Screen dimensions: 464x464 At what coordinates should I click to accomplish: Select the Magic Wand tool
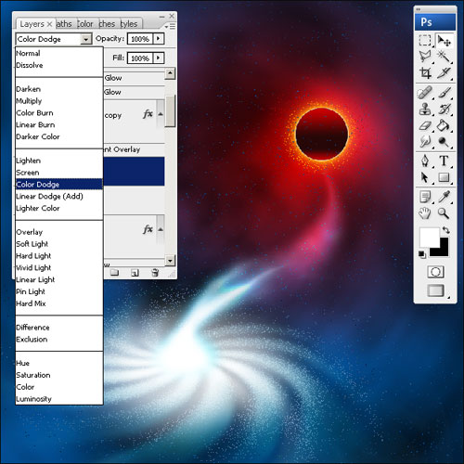click(444, 57)
